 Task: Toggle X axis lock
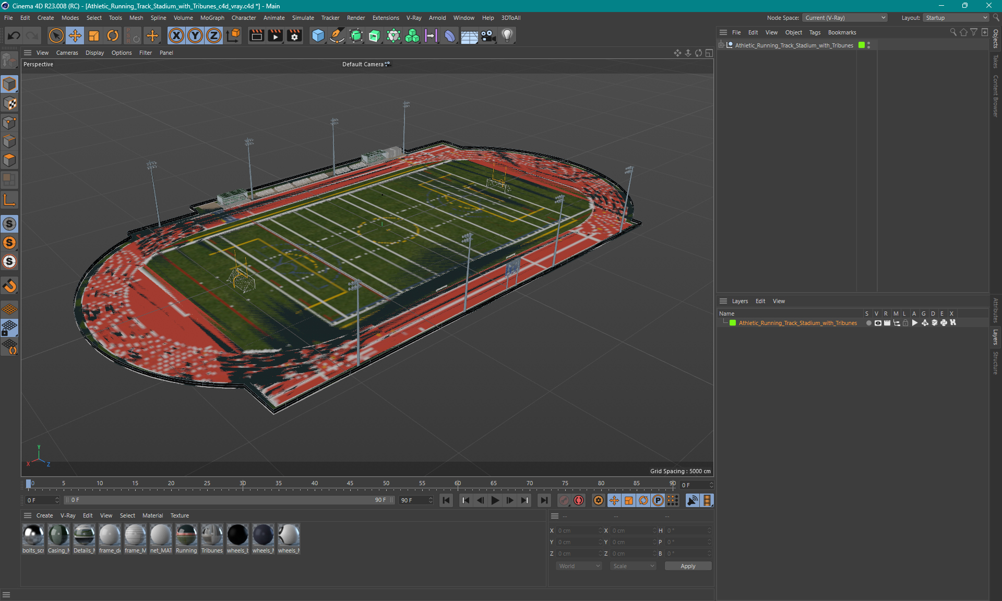point(176,35)
